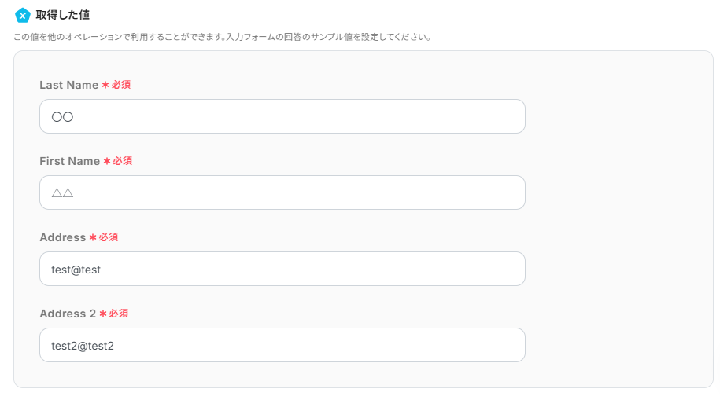The image size is (720, 396).
Task: Click the First Name field label
Action: click(x=69, y=161)
